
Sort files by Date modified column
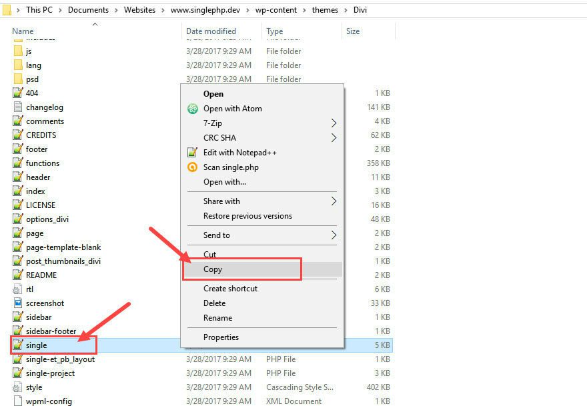211,31
